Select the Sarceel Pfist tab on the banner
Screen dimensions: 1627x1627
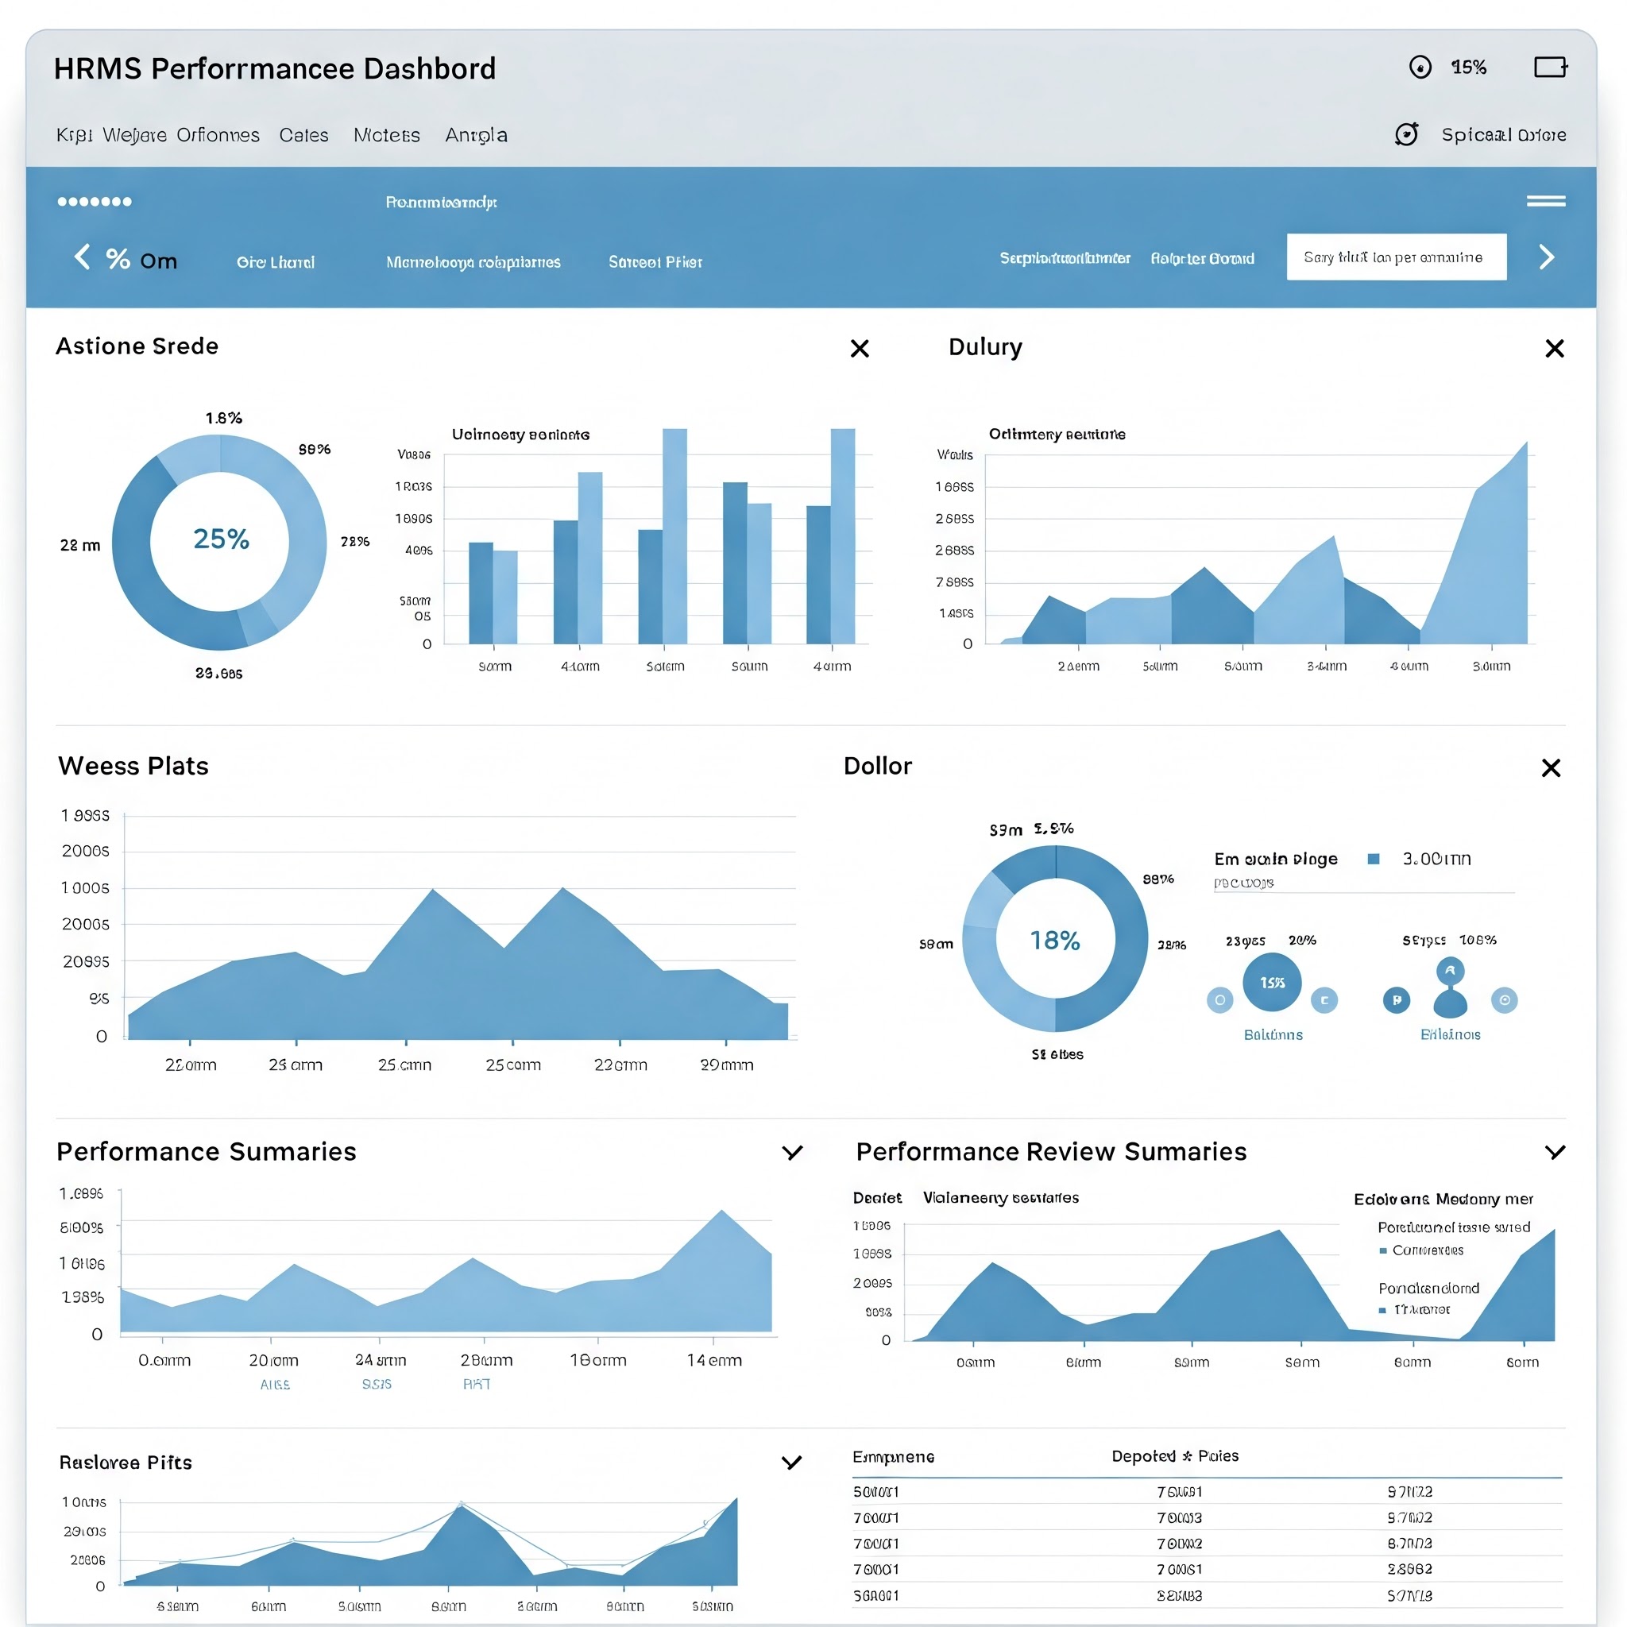(x=655, y=261)
